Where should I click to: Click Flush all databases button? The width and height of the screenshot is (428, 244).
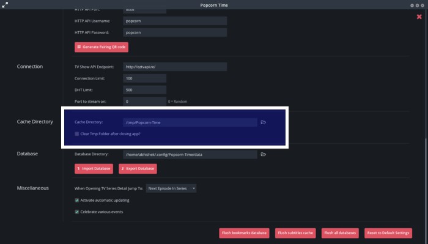[340, 233]
